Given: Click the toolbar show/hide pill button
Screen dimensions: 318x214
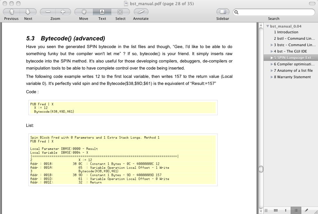Looking at the screenshot, I should (x=312, y=4).
